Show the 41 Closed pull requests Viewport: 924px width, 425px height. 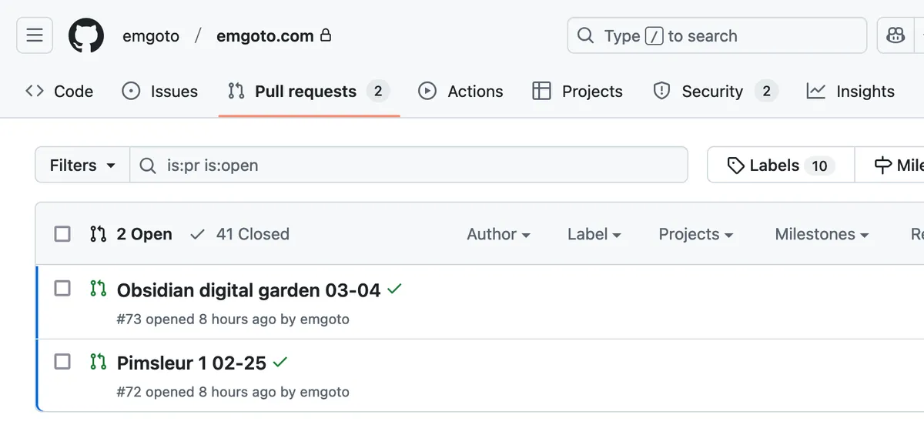239,234
